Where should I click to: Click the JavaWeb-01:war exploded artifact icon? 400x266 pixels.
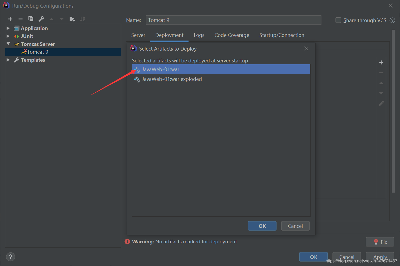(x=137, y=79)
